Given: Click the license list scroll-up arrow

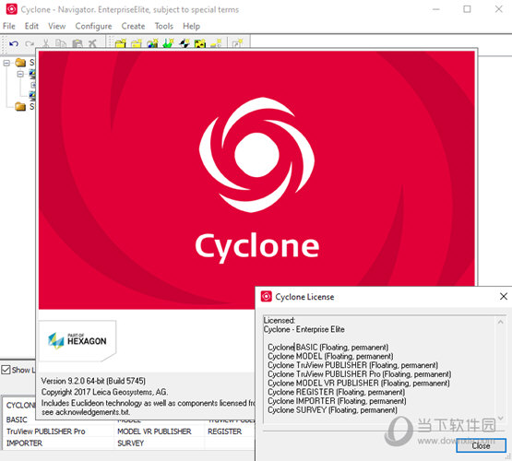Looking at the screenshot, I should (500, 322).
